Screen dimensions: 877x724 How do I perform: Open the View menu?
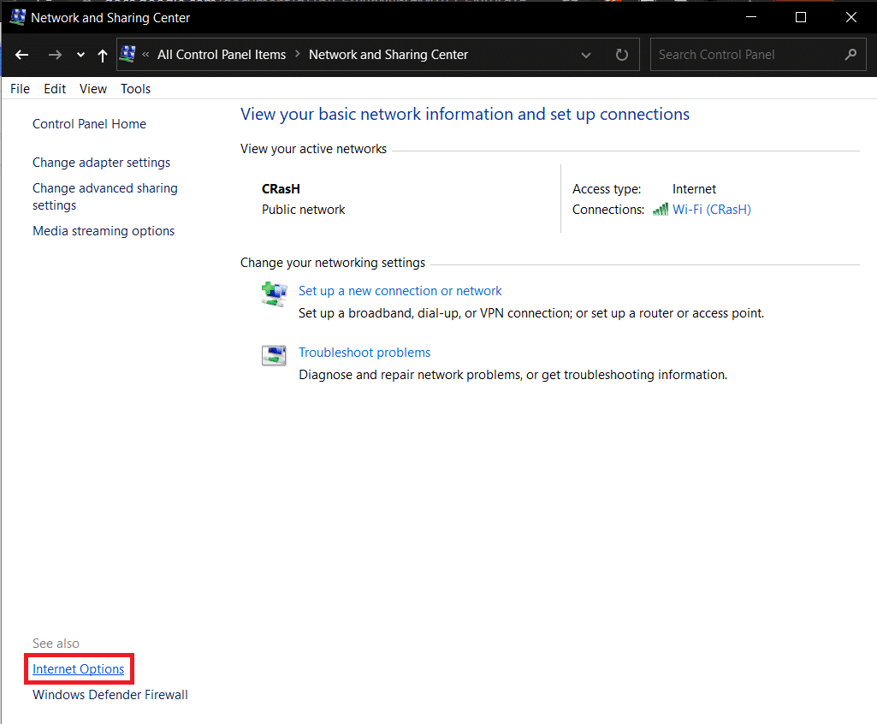click(x=93, y=89)
